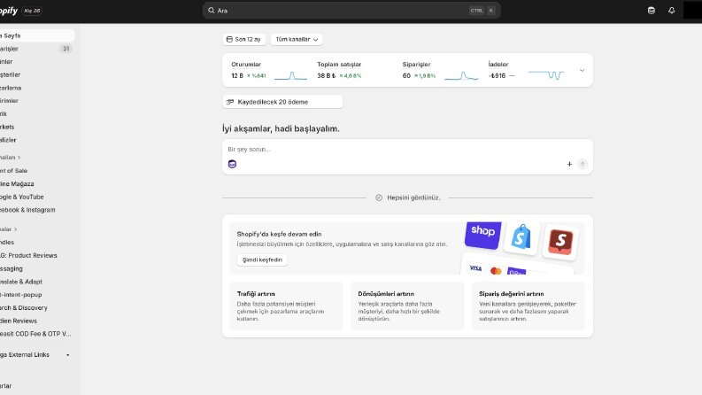Viewport: 702px width, 395px height.
Task: Open Google & YouTube channel
Action: pos(35,197)
